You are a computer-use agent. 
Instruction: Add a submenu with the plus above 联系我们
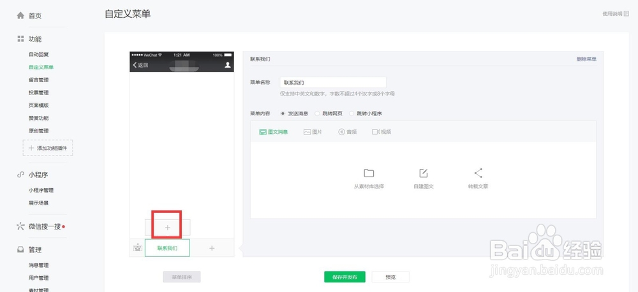[168, 228]
